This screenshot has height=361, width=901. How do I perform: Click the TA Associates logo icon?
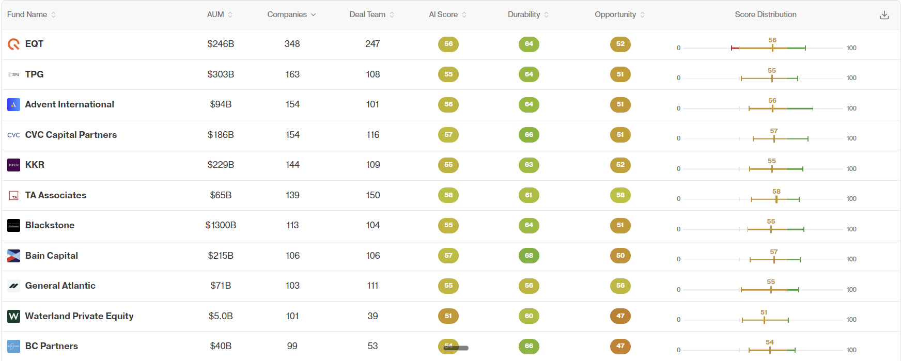(14, 196)
